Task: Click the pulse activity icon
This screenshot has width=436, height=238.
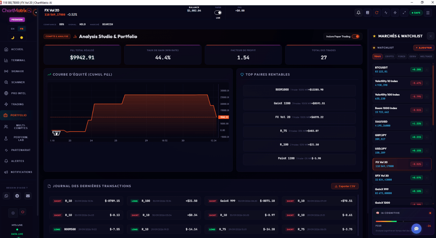Action: coord(386,13)
